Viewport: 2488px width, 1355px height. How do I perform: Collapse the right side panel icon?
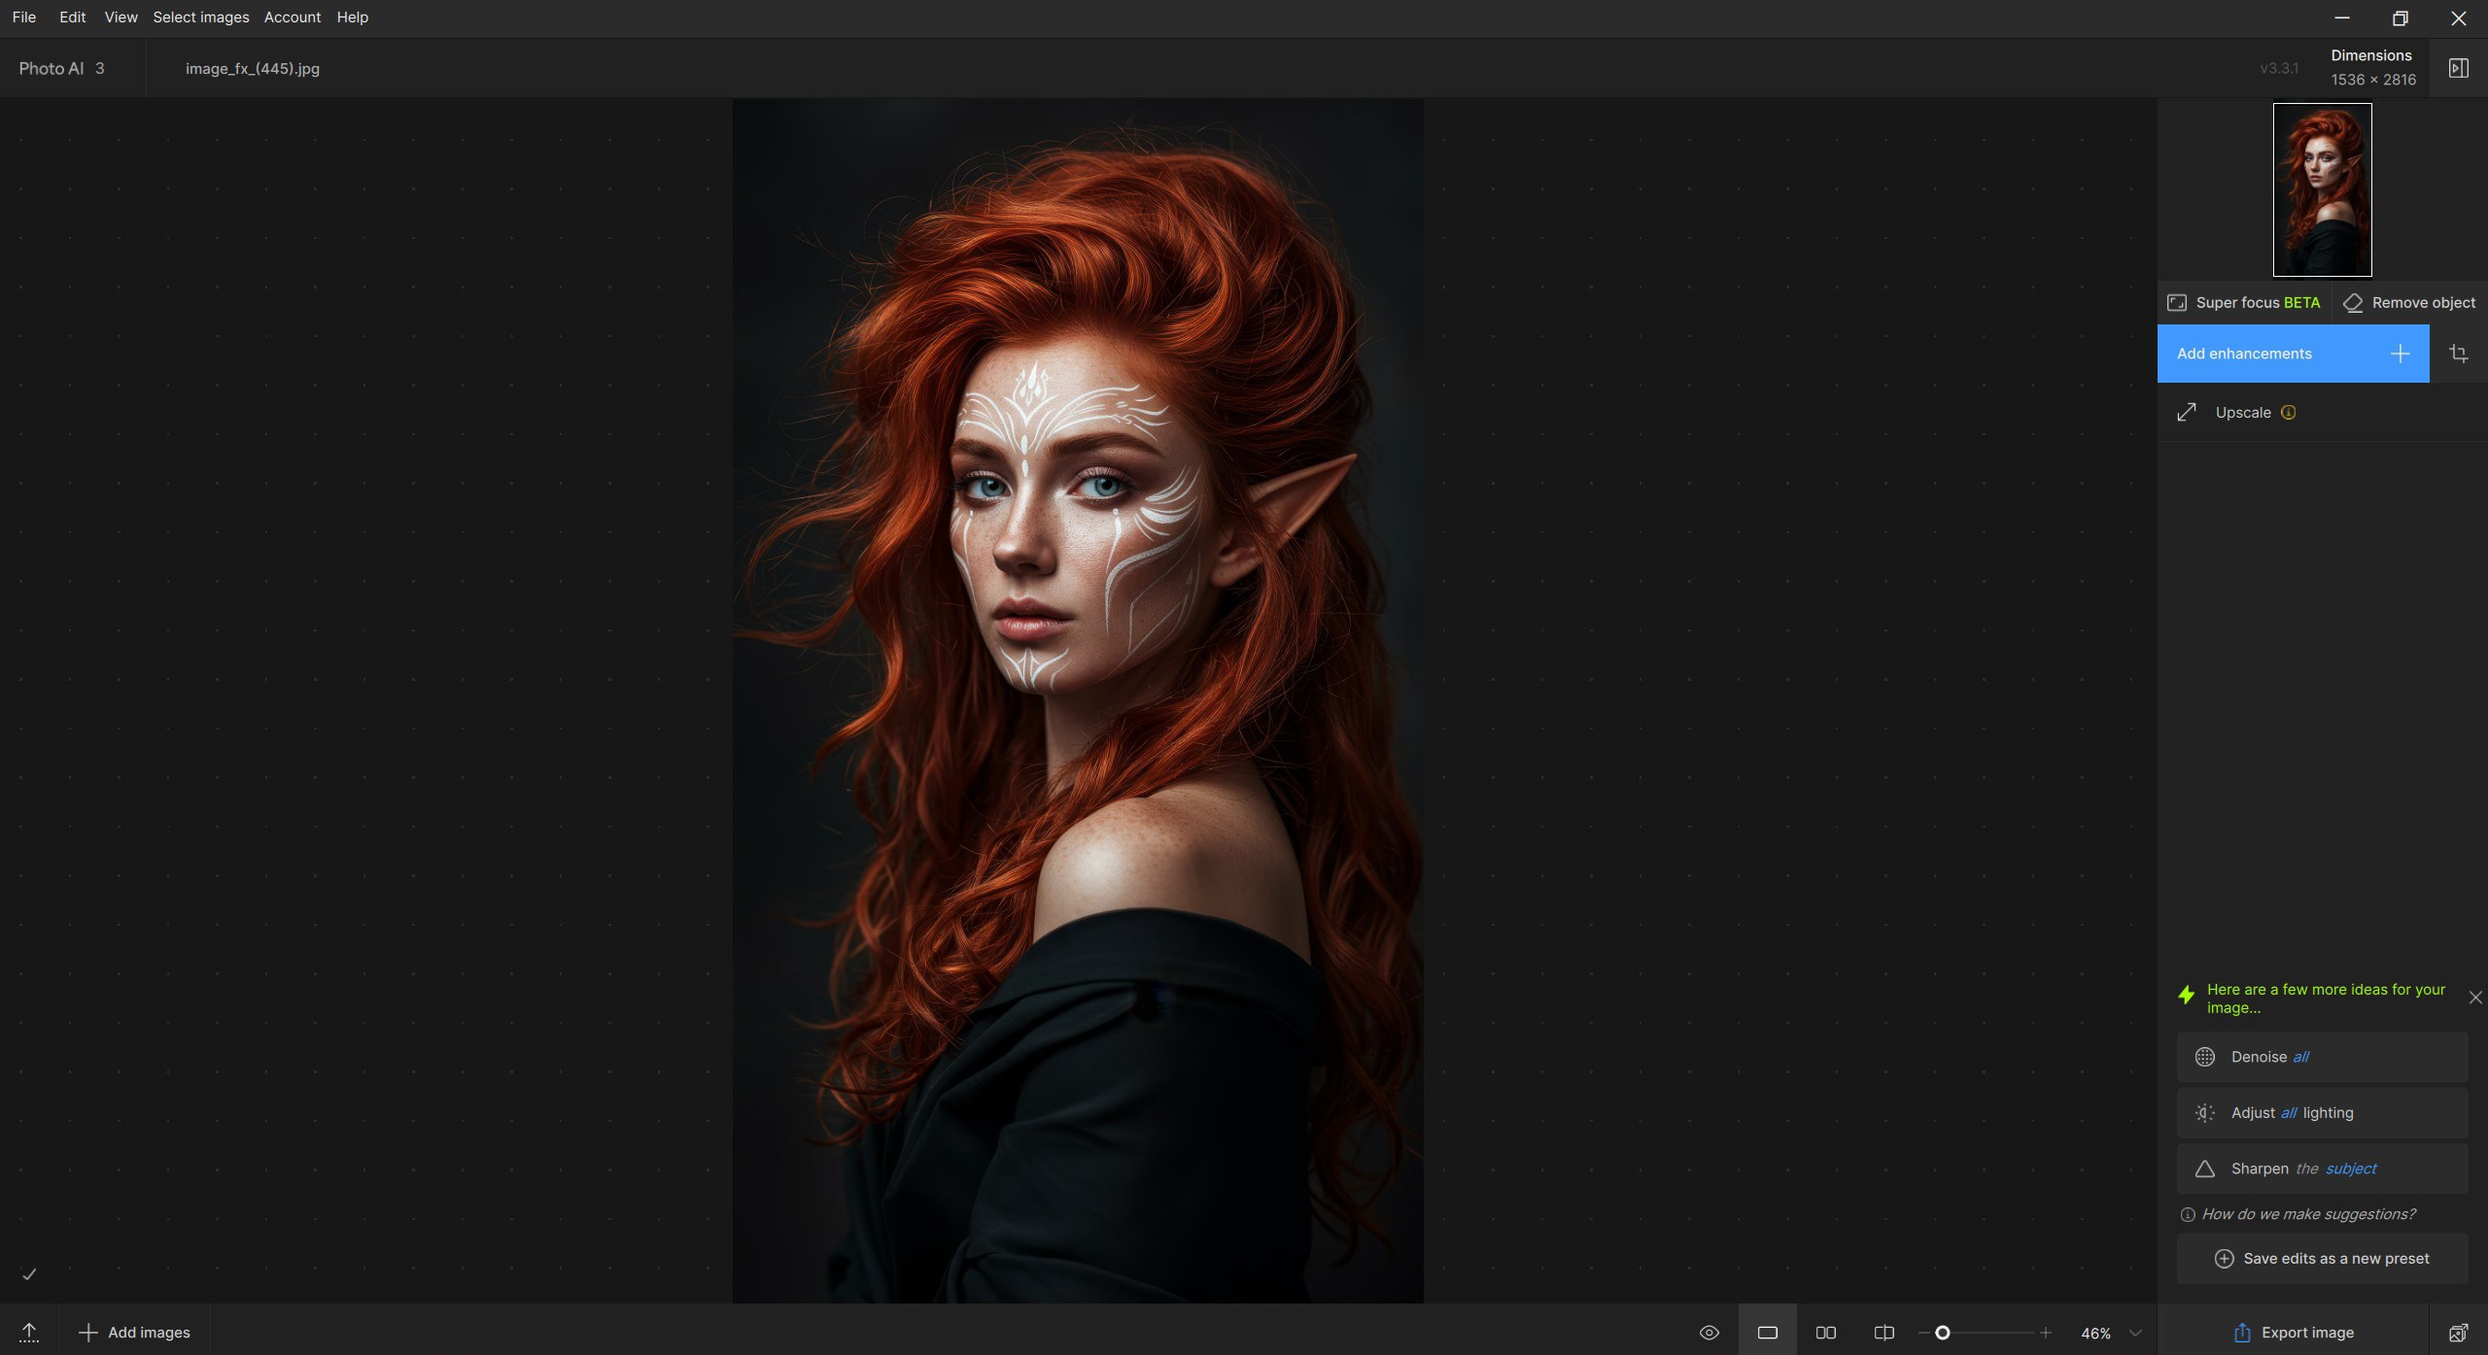click(x=2458, y=68)
